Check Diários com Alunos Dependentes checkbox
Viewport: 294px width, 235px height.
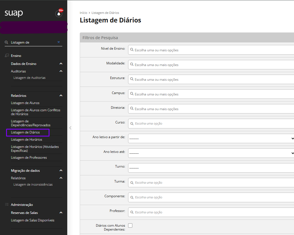[130, 226]
